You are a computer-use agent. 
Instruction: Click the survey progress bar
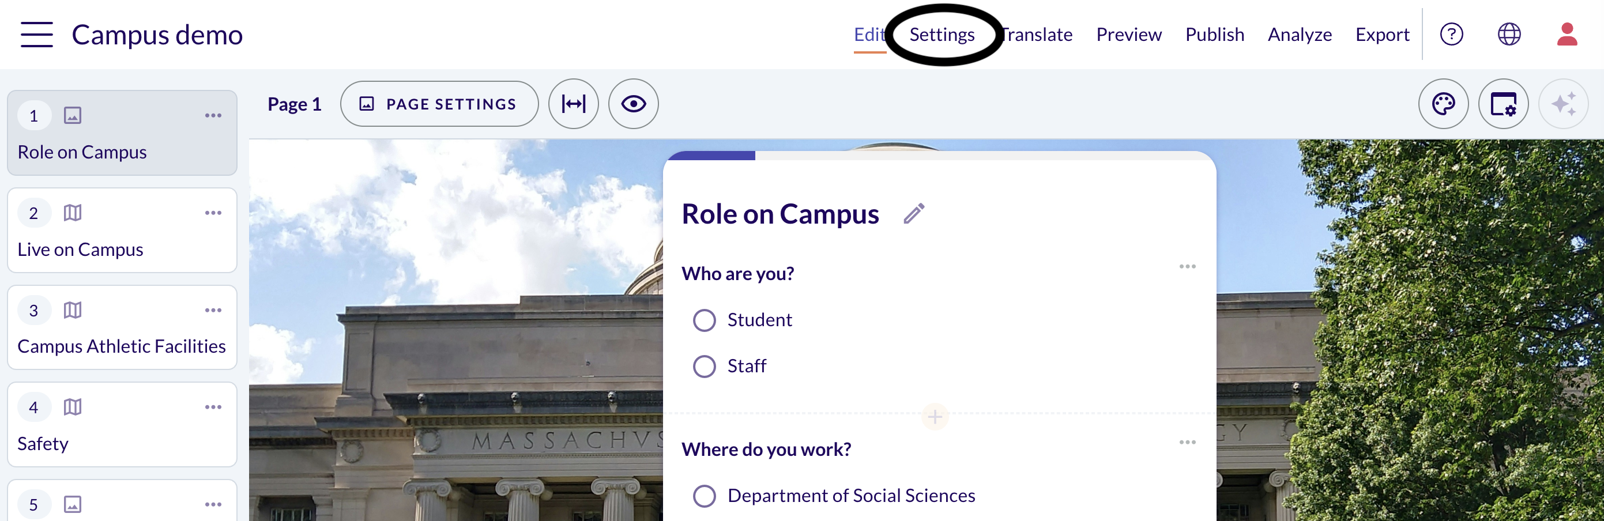939,156
